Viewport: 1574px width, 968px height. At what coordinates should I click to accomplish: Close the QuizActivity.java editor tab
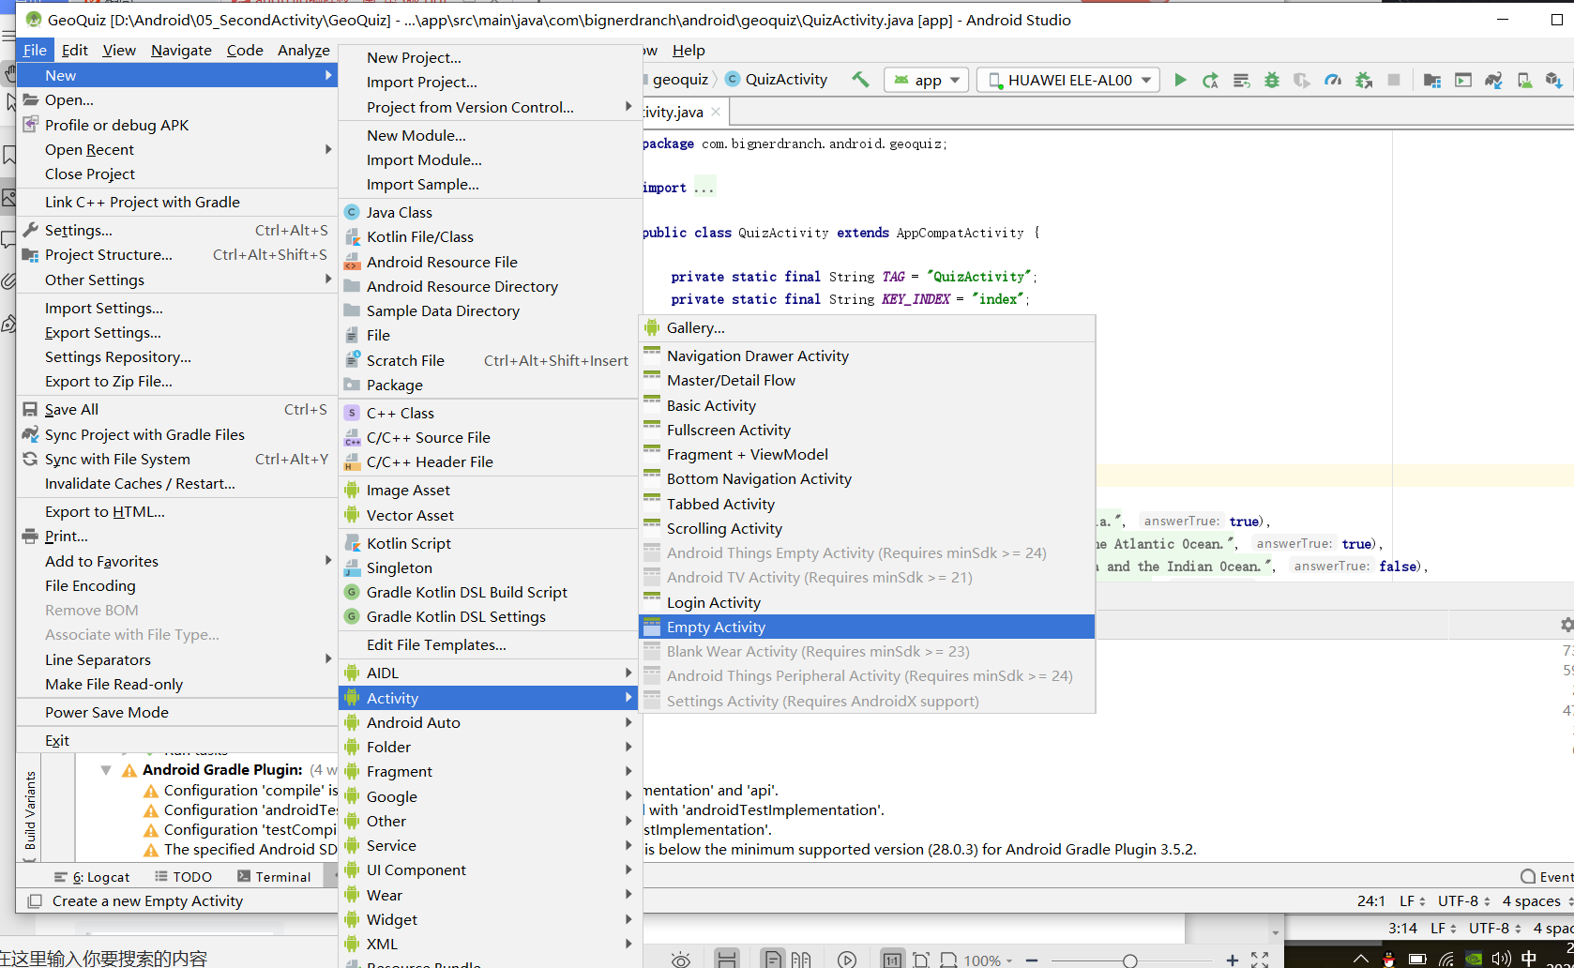tap(716, 112)
